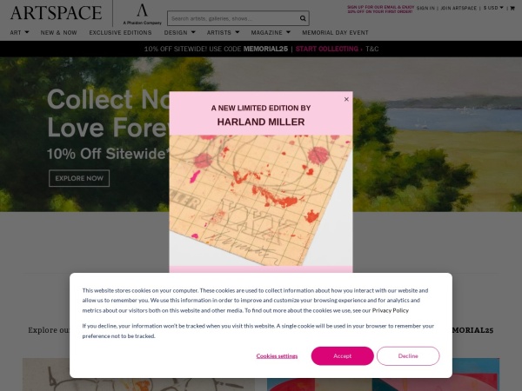Click the Artspace logo
This screenshot has width=522, height=391.
[x=56, y=13]
